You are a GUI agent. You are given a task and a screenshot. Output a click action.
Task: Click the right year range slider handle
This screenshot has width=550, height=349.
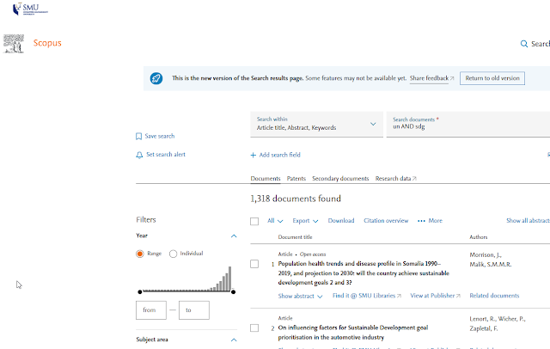[233, 291]
